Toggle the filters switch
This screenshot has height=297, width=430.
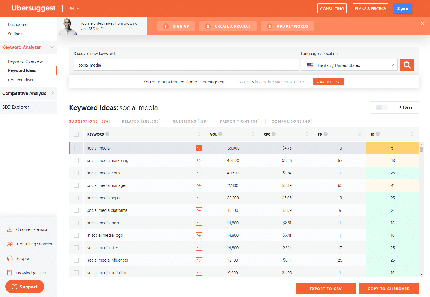tap(382, 107)
